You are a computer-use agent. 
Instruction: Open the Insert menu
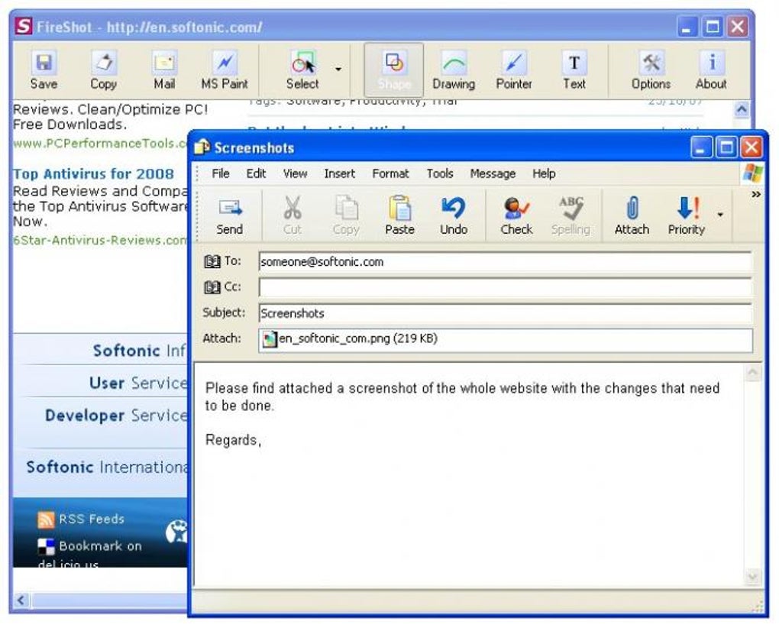point(339,173)
